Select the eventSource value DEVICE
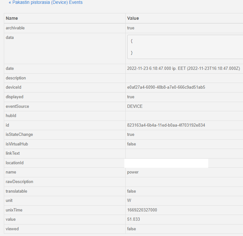The height and width of the screenshot is (236, 243). click(135, 106)
